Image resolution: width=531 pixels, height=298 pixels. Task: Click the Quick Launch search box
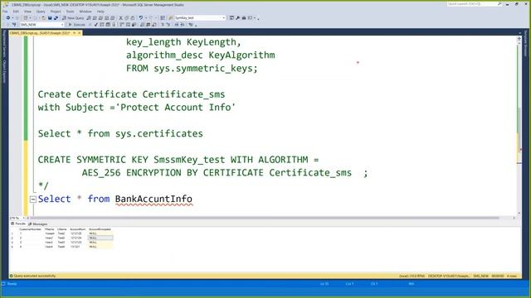pos(474,4)
